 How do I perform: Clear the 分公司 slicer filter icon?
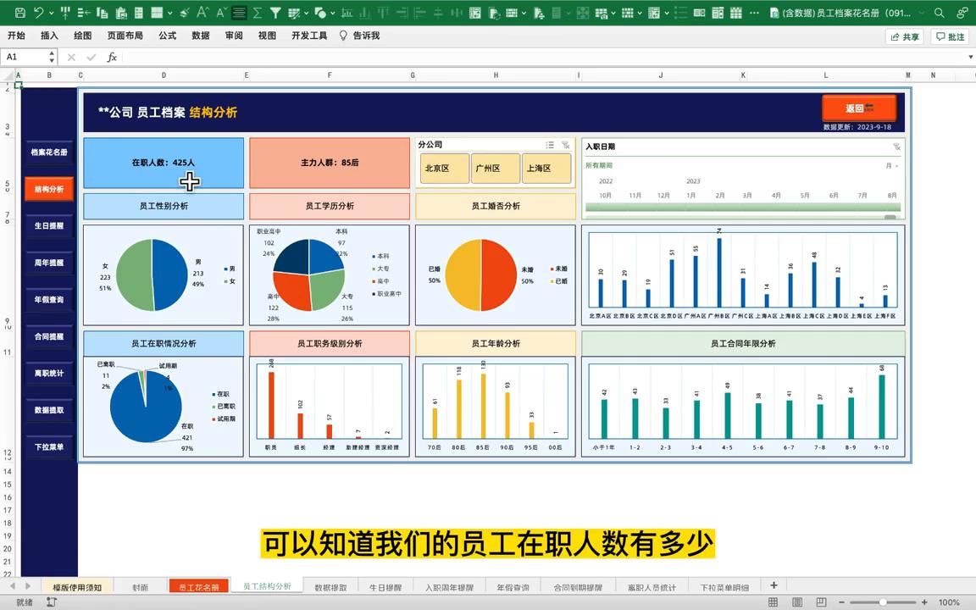point(564,145)
